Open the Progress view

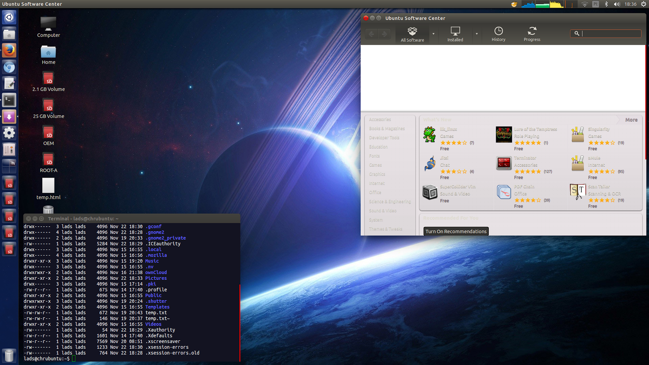pyautogui.click(x=532, y=34)
